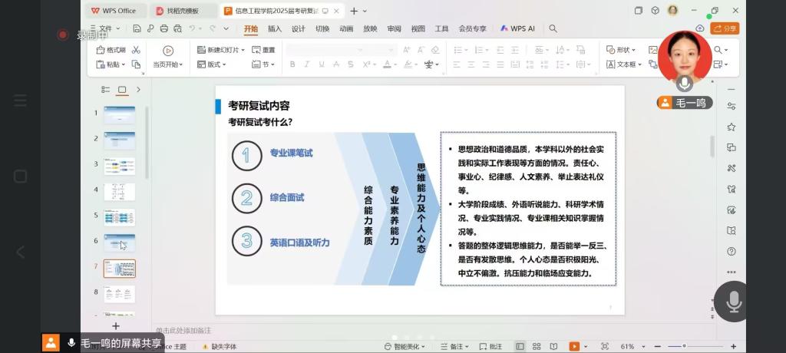Switch to the Insert (插入) ribbon tab
This screenshot has width=786, height=353.
(x=274, y=29)
